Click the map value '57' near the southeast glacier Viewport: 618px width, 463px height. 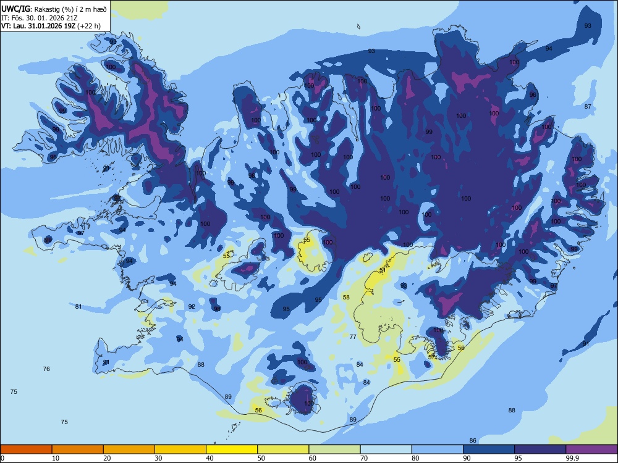[x=431, y=357]
